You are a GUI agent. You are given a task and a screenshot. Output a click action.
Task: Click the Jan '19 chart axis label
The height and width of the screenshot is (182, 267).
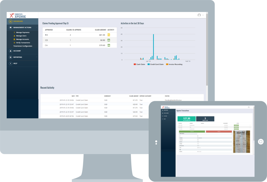point(148,61)
